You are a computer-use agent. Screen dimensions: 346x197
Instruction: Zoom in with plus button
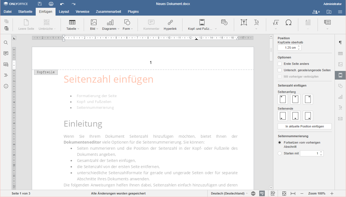[x=332, y=193]
